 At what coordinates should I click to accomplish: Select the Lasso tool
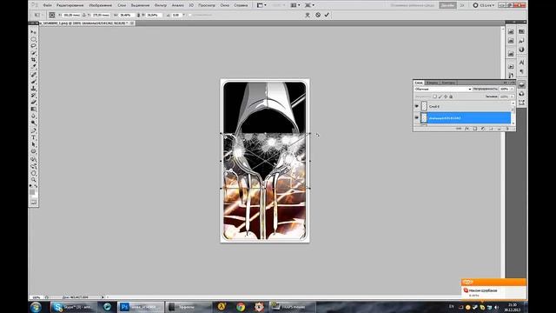(x=33, y=46)
